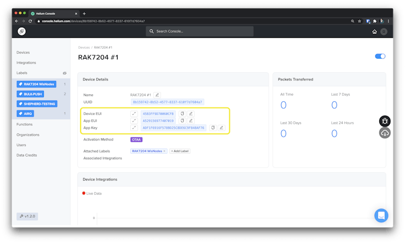Copy App Key to clipboard
This screenshot has width=405, height=243.
click(213, 128)
